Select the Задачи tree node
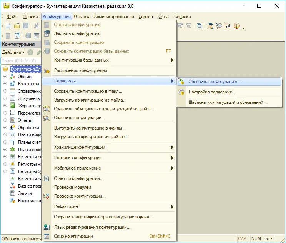This screenshot has height=243, width=286. pos(25,193)
